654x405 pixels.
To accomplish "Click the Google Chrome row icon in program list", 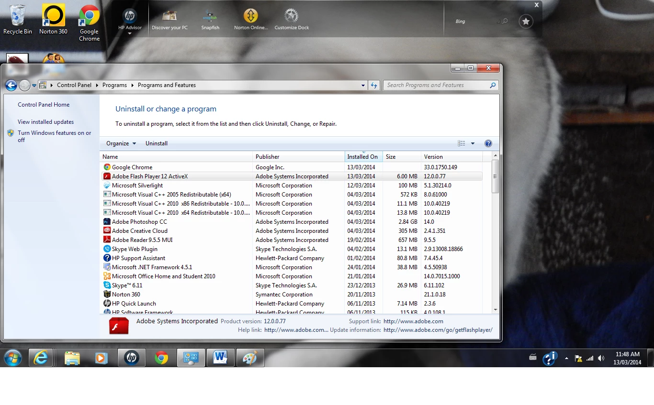I will 107,167.
